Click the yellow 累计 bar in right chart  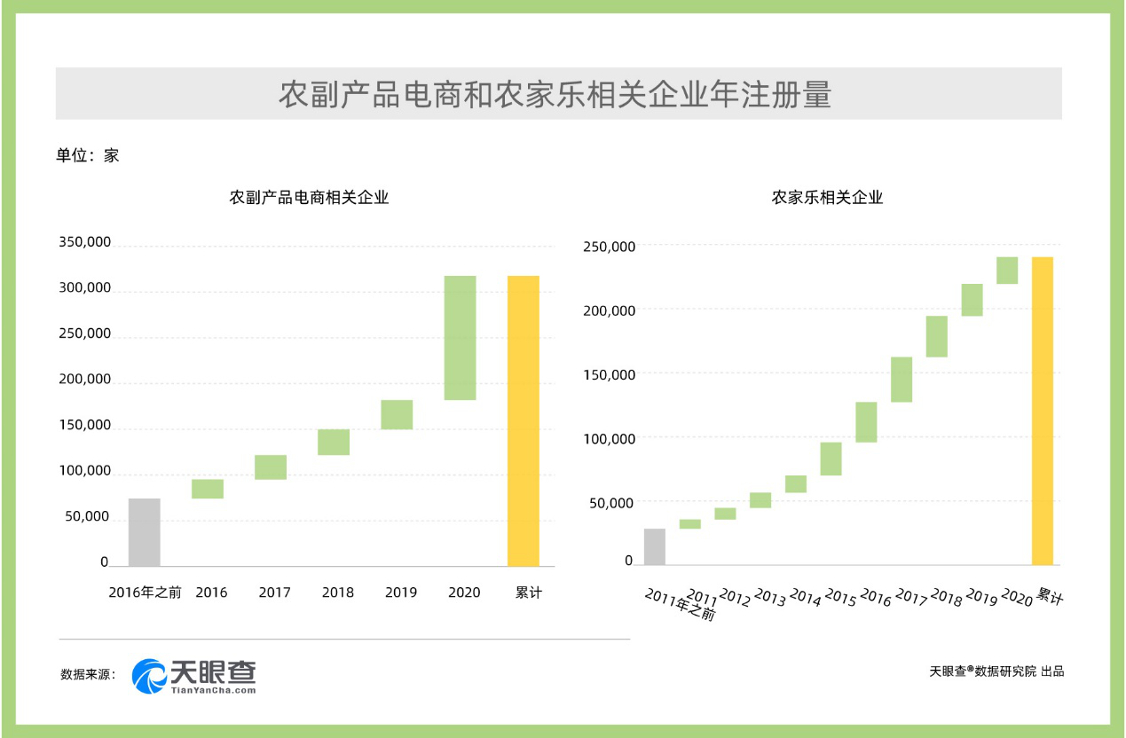[x=1043, y=411]
